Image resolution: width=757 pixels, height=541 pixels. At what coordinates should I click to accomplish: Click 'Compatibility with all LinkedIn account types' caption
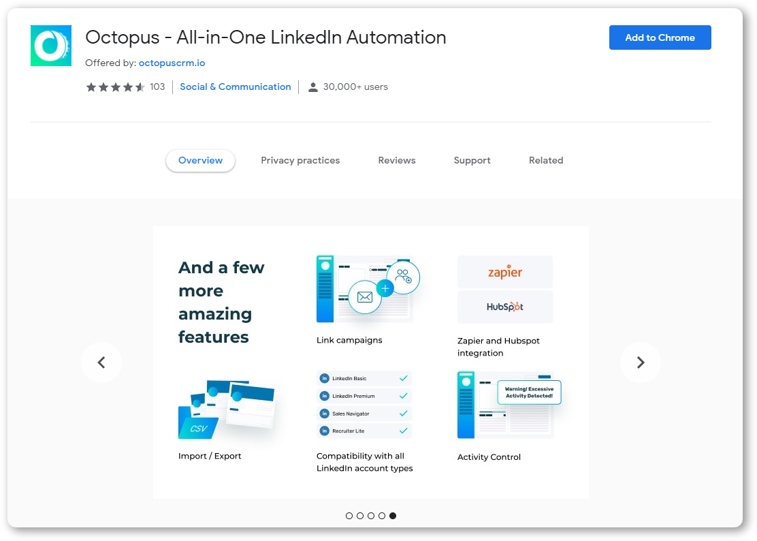[364, 462]
